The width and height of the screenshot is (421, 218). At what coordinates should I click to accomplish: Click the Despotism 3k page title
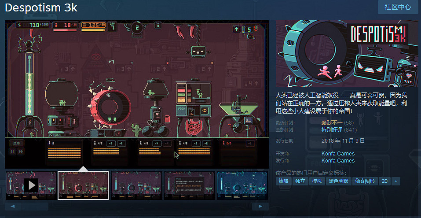41,8
